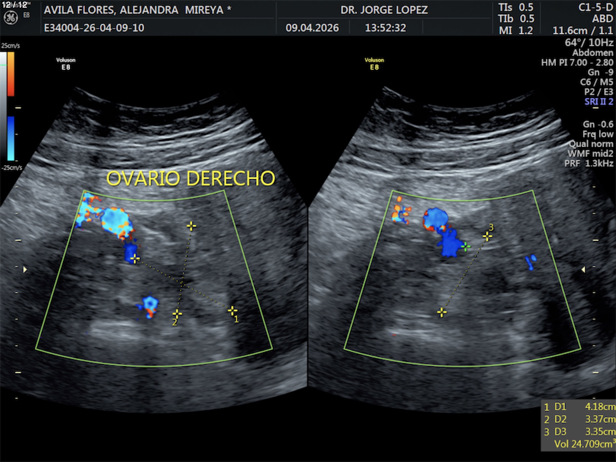The height and width of the screenshot is (462, 616).
Task: Click the lower caliper of the D3 measurement
Action: tap(442, 312)
